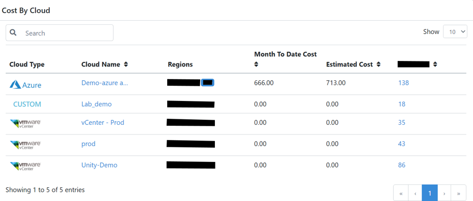
Task: Sort by the redacted last column arrows
Action: [435, 64]
